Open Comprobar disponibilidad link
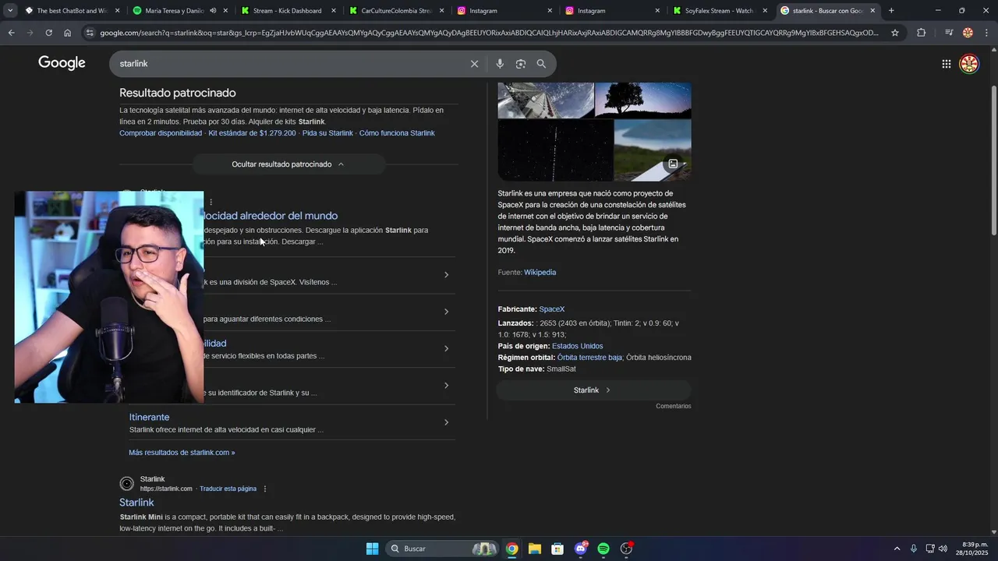The height and width of the screenshot is (561, 998). coord(161,133)
